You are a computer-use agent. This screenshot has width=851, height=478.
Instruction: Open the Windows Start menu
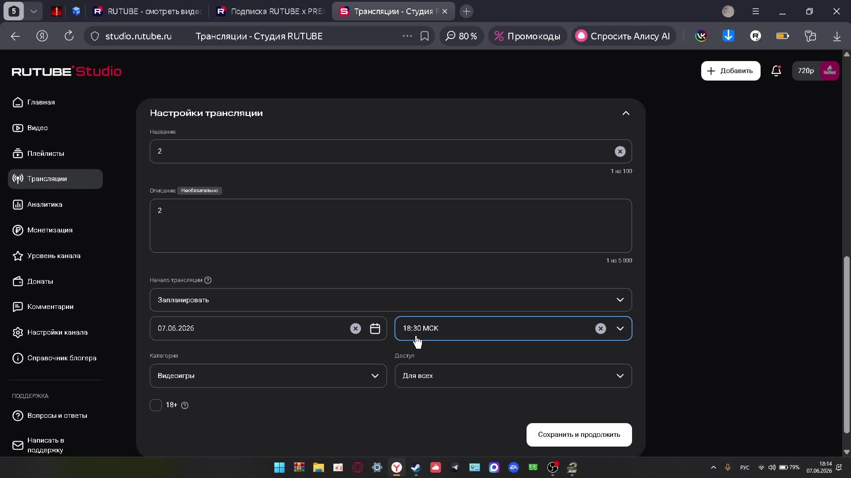tap(279, 467)
